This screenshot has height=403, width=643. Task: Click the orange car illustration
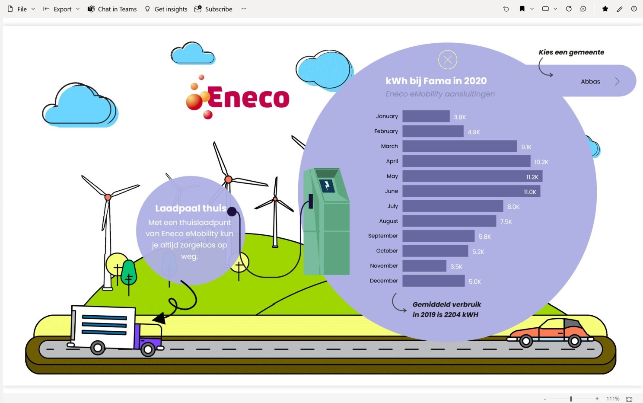coord(551,333)
